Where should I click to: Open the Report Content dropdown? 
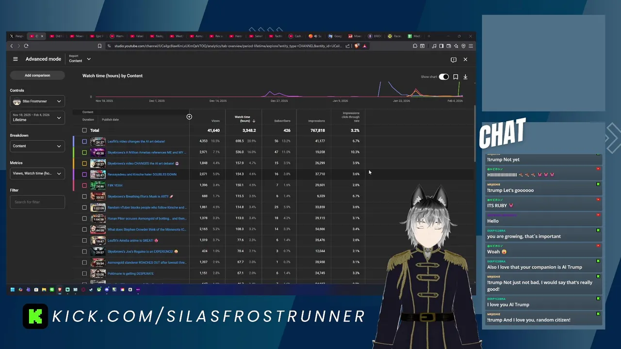coord(80,59)
